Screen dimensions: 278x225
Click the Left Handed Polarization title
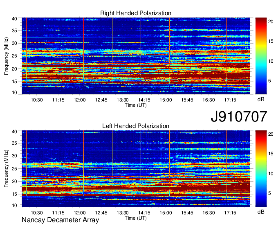point(136,126)
